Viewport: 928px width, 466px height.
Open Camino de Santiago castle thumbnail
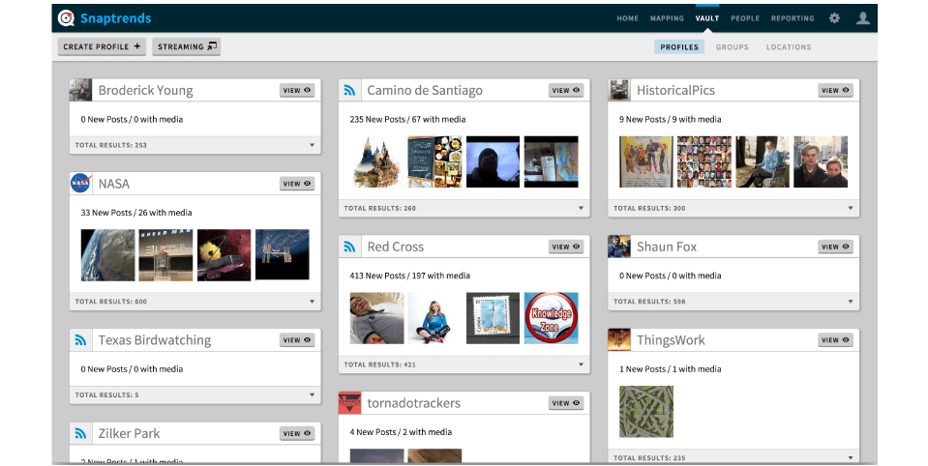point(377,162)
